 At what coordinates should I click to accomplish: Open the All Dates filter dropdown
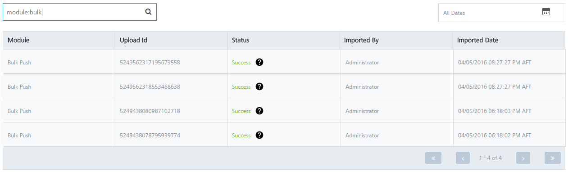(x=502, y=13)
